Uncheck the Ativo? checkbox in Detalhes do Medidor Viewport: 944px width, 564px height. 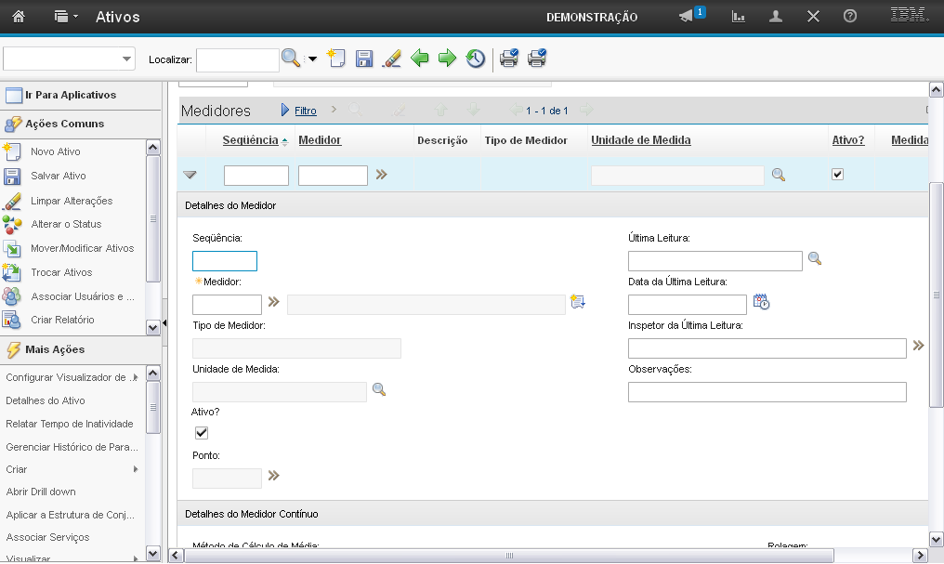click(x=202, y=432)
